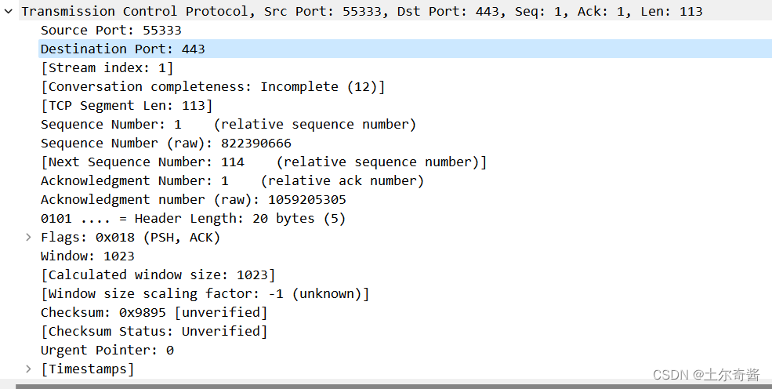Collapse the Transmission Control Protocol section
This screenshot has height=389, width=772.
pos(8,11)
